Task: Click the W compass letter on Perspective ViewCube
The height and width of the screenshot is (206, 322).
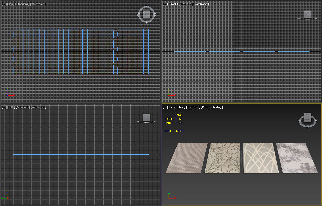Action: pyautogui.click(x=299, y=121)
